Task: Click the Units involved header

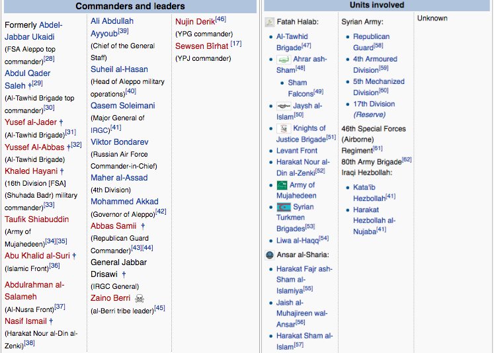Action: [377, 5]
